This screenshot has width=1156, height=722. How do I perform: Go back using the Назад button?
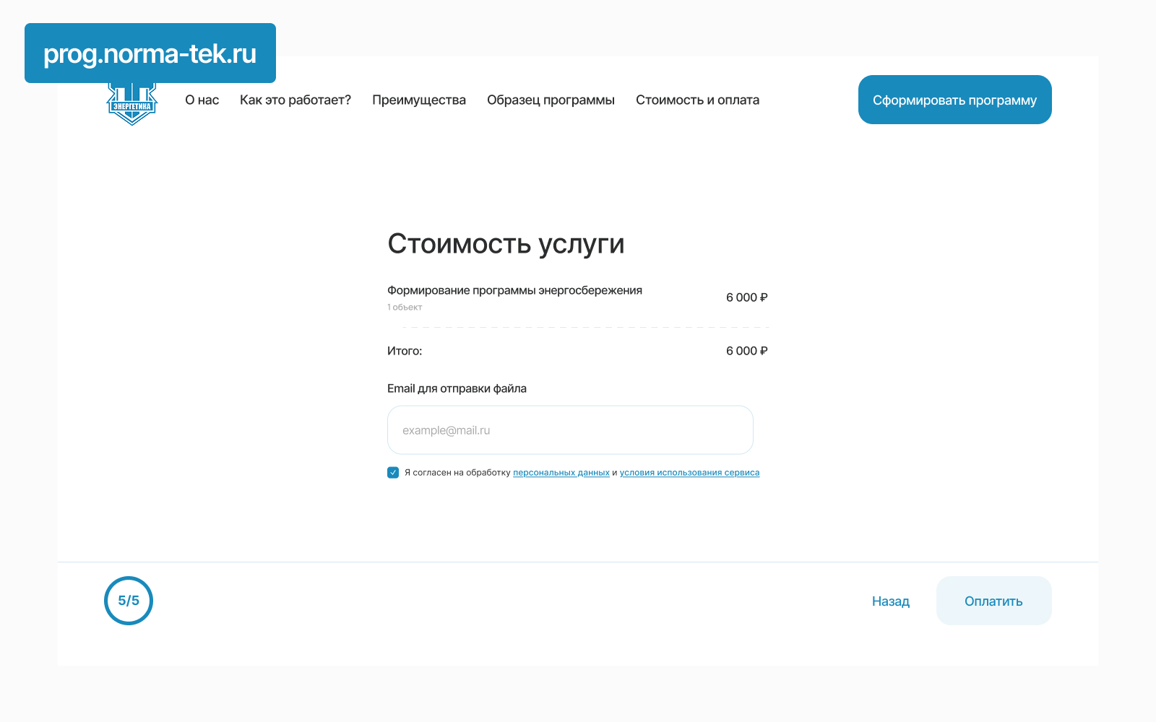click(x=890, y=601)
